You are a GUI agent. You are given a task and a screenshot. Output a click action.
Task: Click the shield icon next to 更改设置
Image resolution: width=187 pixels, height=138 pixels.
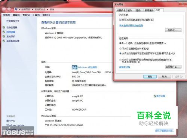[x=155, y=96]
